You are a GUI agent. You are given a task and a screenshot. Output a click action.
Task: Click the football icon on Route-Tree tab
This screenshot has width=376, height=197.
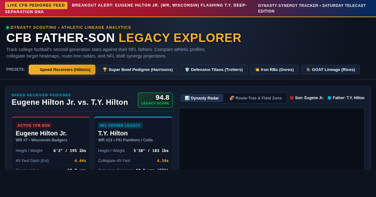(x=232, y=98)
